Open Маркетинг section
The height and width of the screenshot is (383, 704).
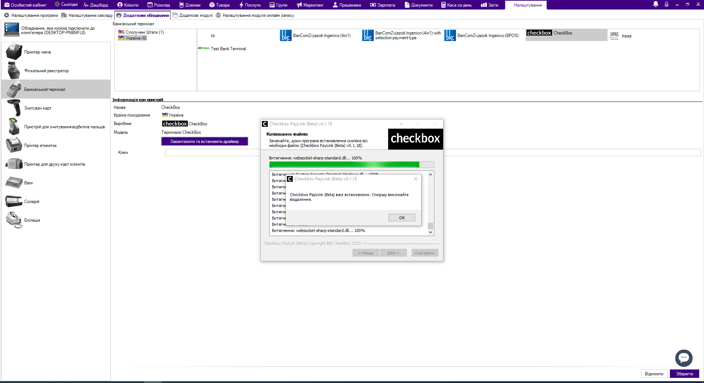pyautogui.click(x=310, y=5)
